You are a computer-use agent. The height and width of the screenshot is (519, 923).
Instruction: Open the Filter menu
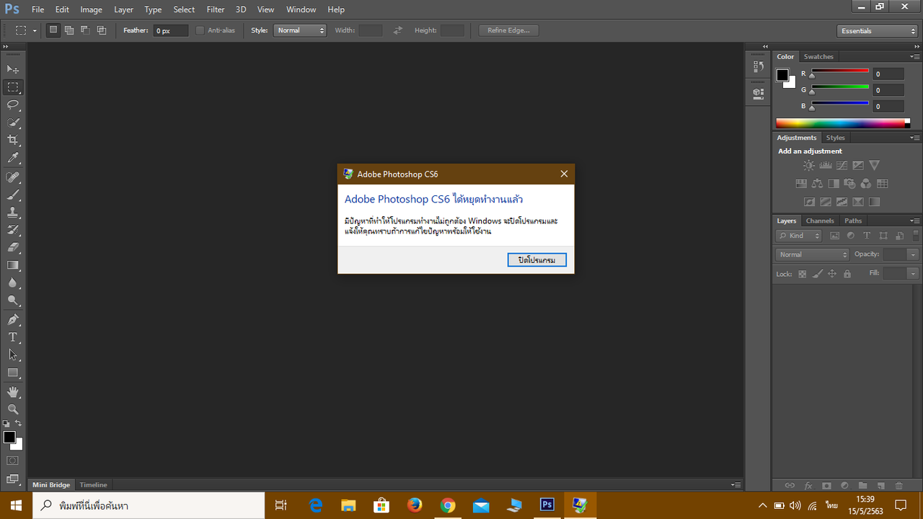pos(216,9)
